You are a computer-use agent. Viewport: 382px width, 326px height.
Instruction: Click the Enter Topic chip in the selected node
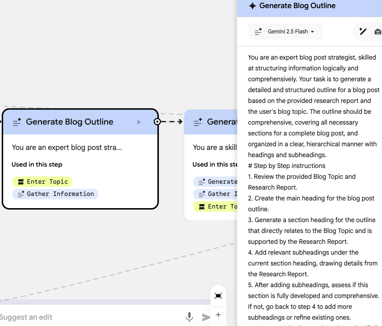42,182
